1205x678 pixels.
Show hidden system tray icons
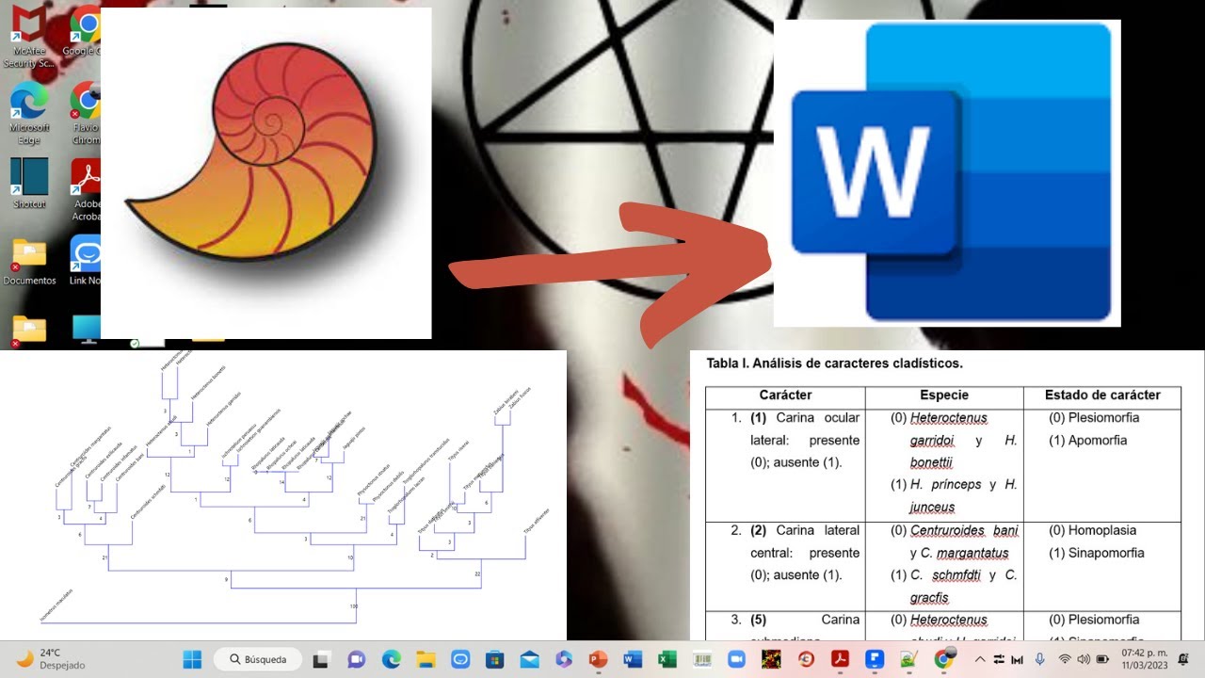point(979,659)
